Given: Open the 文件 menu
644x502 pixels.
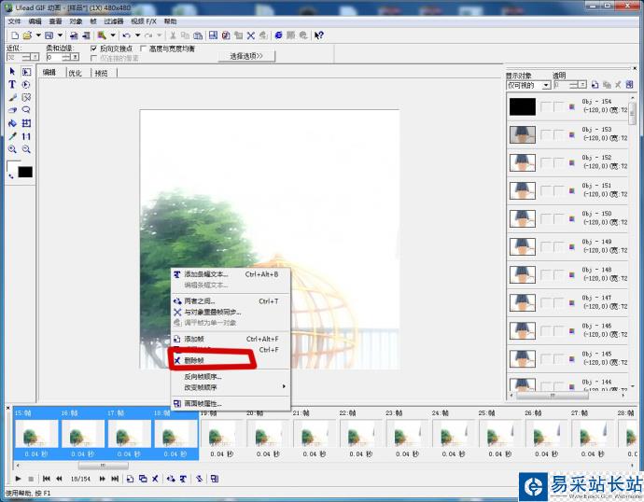Looking at the screenshot, I should [14, 21].
